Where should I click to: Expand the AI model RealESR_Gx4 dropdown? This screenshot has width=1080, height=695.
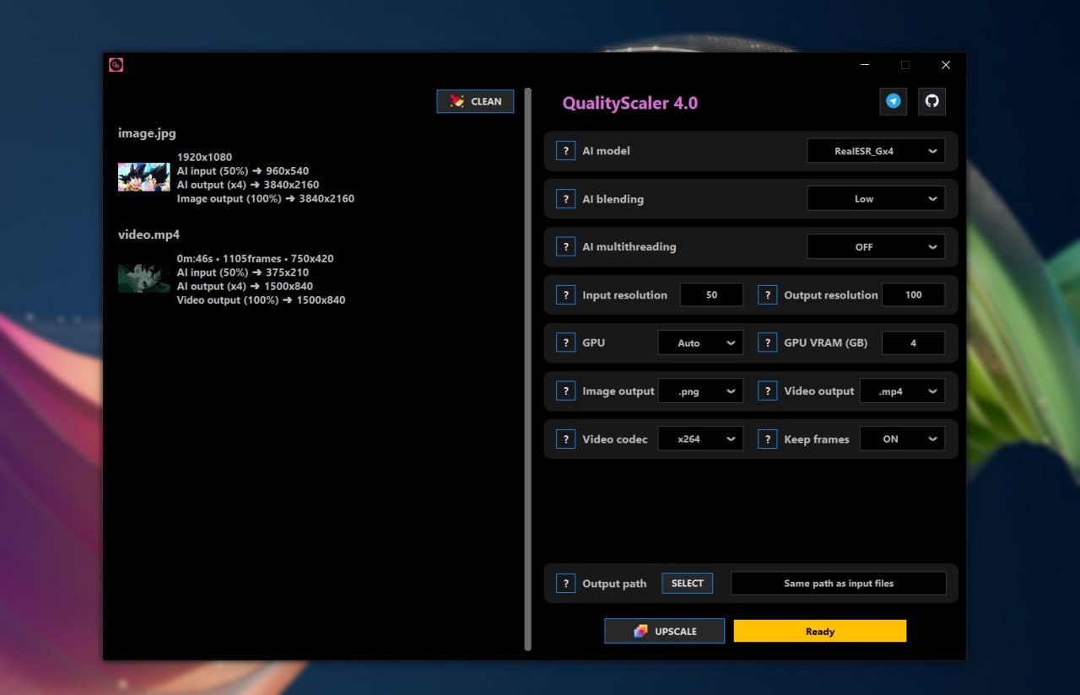(876, 151)
